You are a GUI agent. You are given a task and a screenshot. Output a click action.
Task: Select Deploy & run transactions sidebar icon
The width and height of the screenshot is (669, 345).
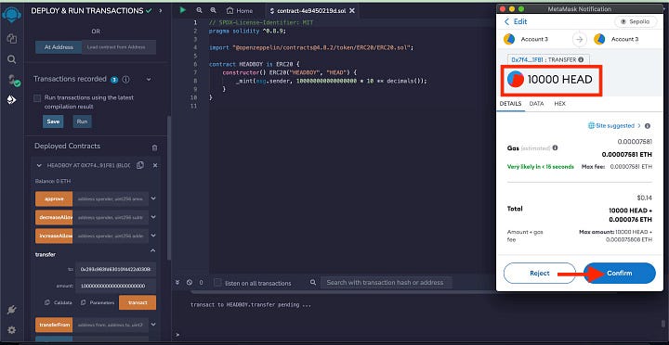[x=11, y=99]
